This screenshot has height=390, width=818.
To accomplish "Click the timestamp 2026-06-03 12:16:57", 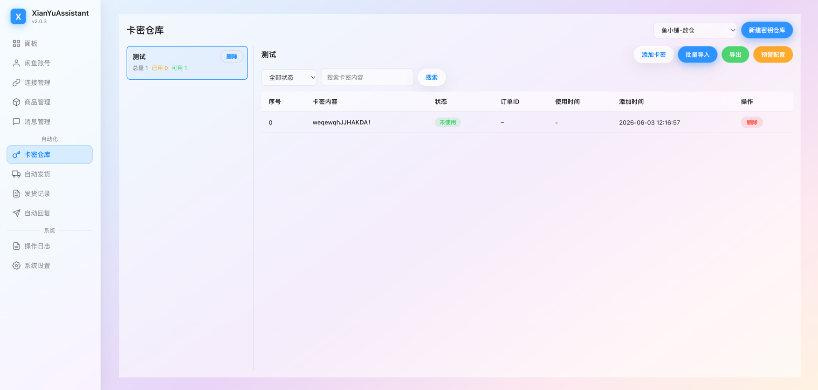I will tap(649, 123).
